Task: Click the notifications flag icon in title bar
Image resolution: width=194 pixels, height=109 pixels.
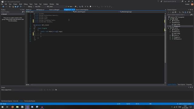Action: click(x=158, y=1)
